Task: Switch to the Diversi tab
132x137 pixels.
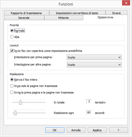Action: pyautogui.click(x=116, y=13)
